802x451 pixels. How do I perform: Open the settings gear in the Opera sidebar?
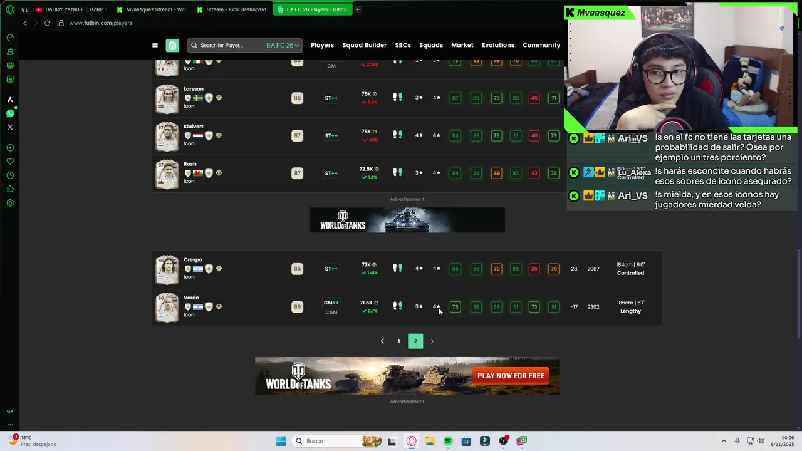[x=10, y=203]
